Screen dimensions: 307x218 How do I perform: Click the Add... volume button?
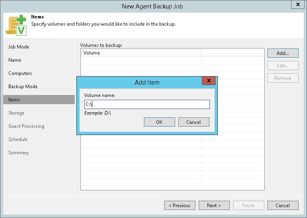point(283,53)
